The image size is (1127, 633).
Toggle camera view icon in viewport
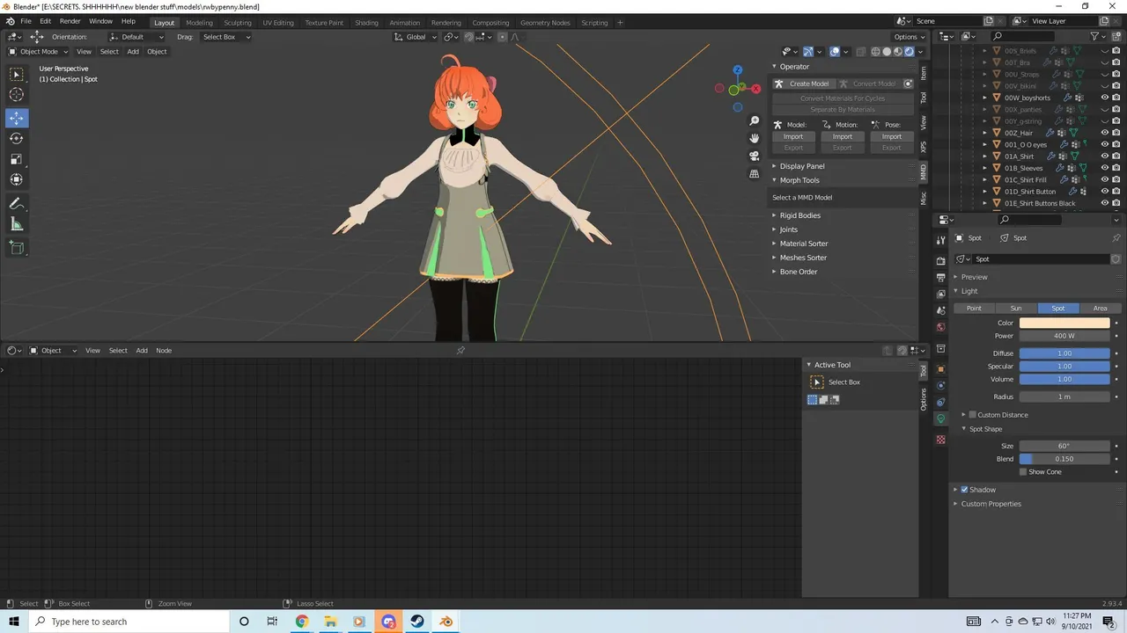click(755, 156)
